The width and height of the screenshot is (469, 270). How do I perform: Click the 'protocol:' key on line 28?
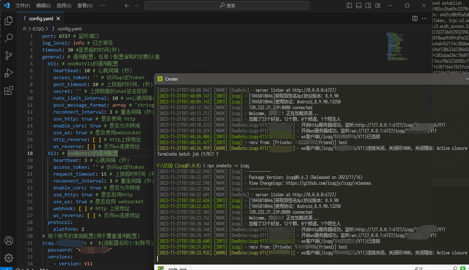click(x=60, y=222)
